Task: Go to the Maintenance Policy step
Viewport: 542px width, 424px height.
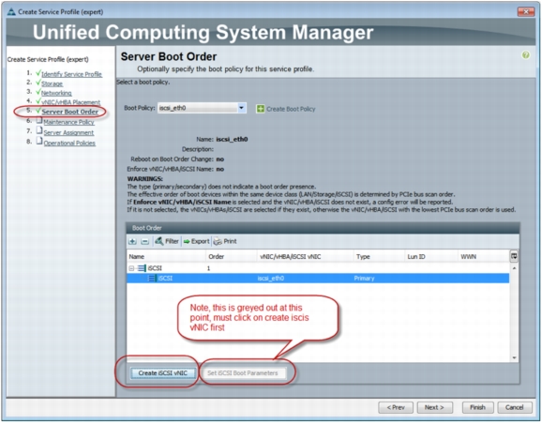Action: [x=68, y=122]
